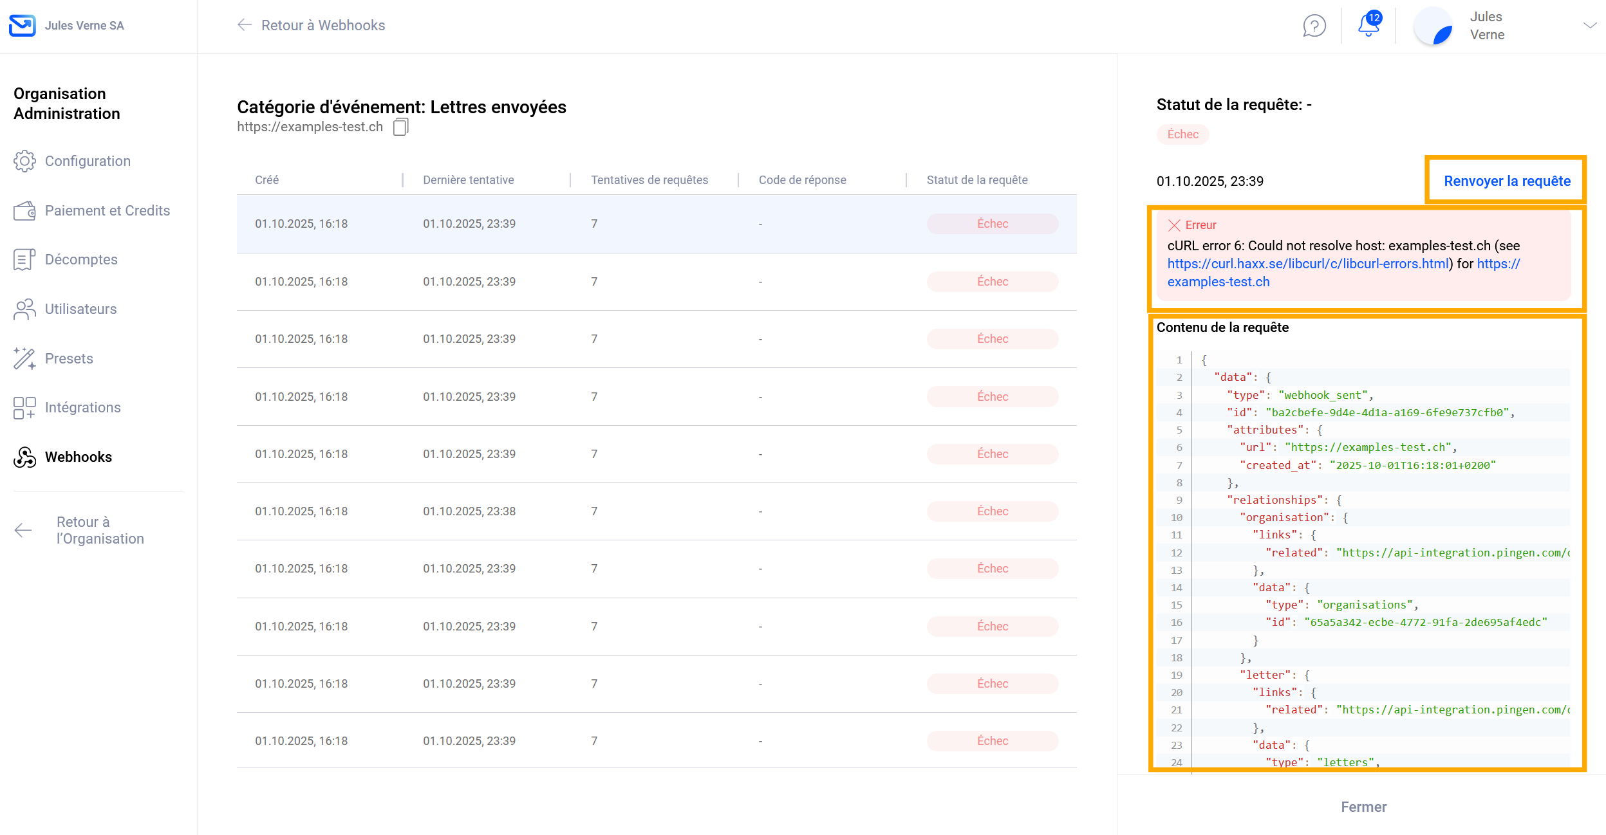Click the Paiement et Credits wallet icon

pyautogui.click(x=24, y=210)
